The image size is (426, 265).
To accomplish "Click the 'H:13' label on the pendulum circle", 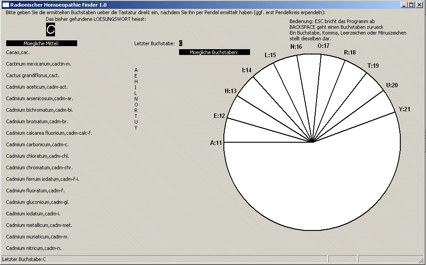I will 231,91.
